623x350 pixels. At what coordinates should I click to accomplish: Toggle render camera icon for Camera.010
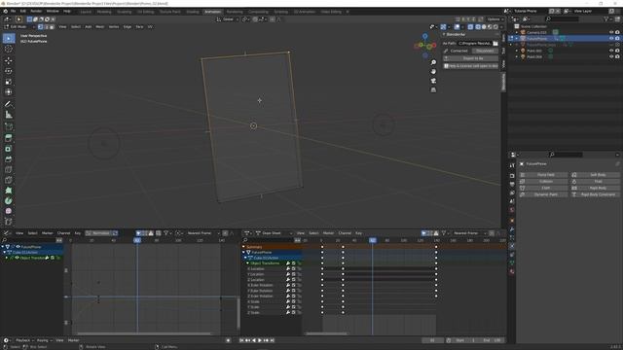click(x=617, y=32)
